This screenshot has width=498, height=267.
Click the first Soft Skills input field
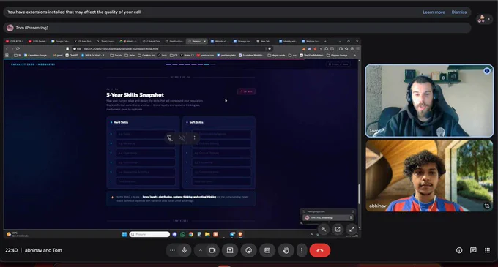[x=221, y=134]
